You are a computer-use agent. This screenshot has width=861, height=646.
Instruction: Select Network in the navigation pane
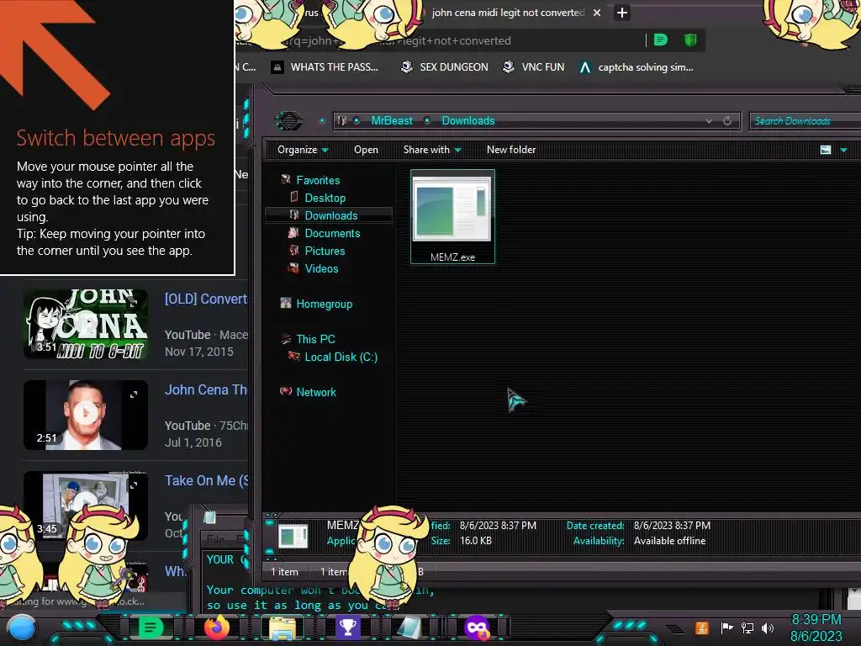pyautogui.click(x=316, y=392)
